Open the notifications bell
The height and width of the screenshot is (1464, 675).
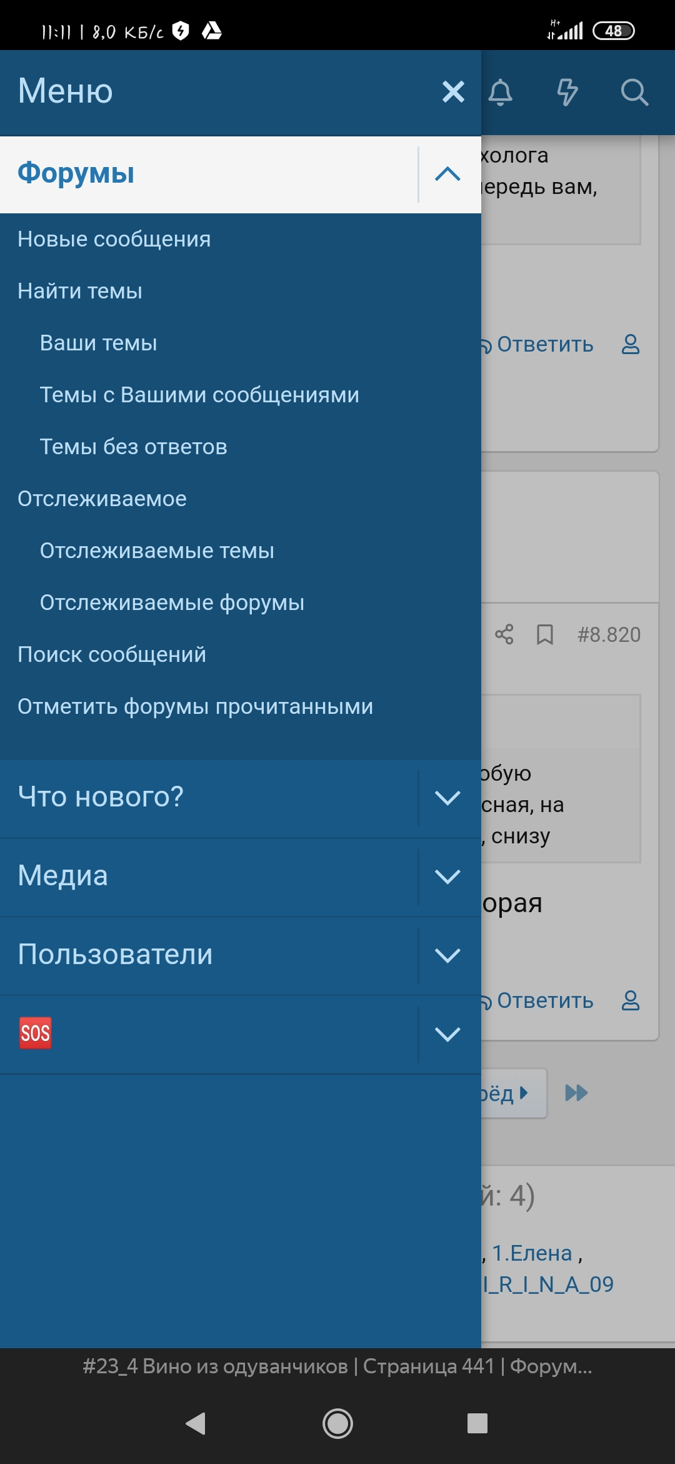(x=500, y=93)
